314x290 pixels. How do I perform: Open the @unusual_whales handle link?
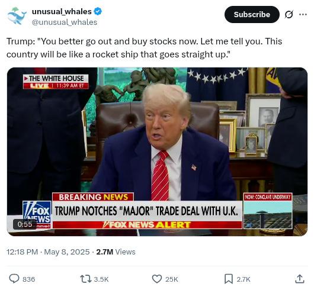click(65, 22)
